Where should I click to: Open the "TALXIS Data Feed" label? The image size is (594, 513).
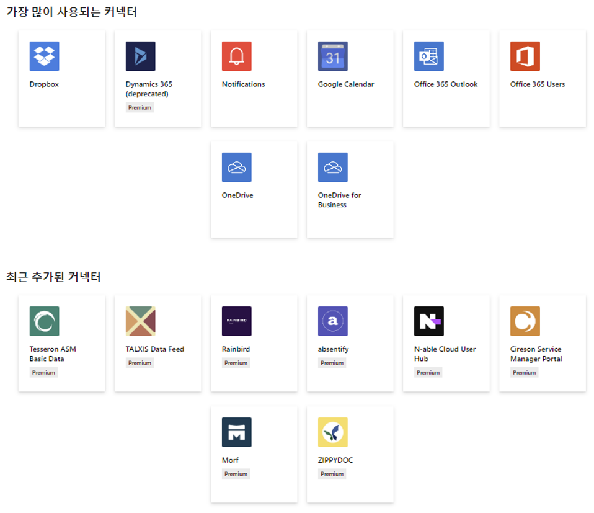click(x=155, y=349)
